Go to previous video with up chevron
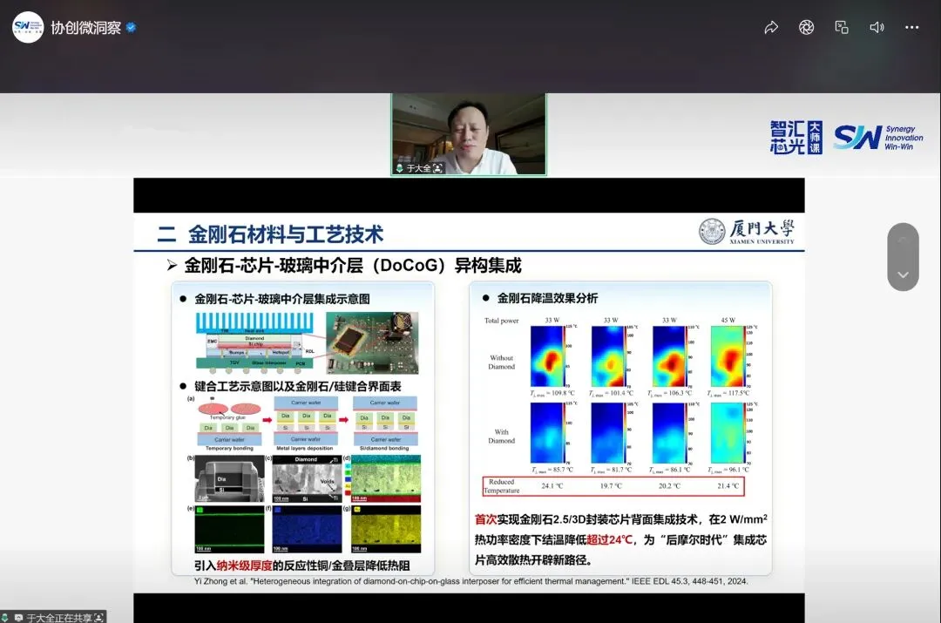This screenshot has height=623, width=941. (x=903, y=240)
